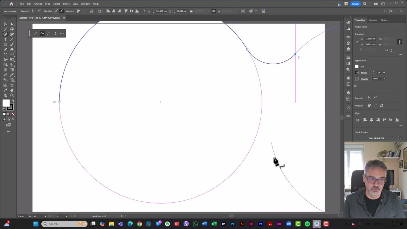Open the Libraries panel icon in right sidebar
The height and width of the screenshot is (229, 407).
click(373, 20)
